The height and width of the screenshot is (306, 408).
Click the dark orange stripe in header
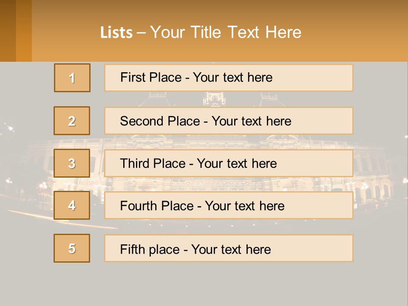[x=8, y=31]
